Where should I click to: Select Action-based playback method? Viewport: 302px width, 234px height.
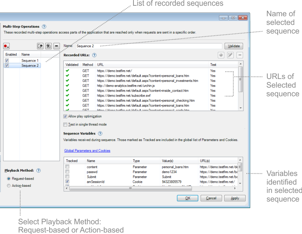[x=9, y=186]
